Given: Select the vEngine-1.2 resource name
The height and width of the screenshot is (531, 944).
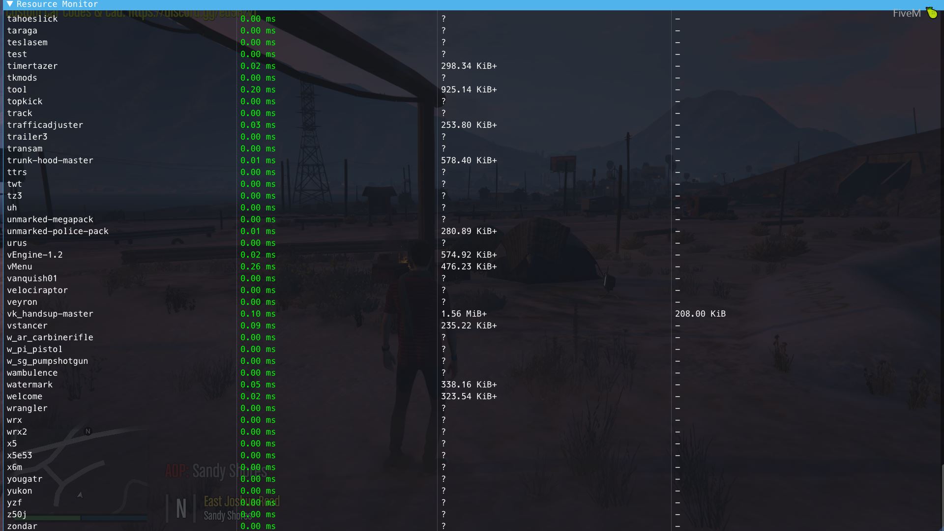Looking at the screenshot, I should coord(35,255).
